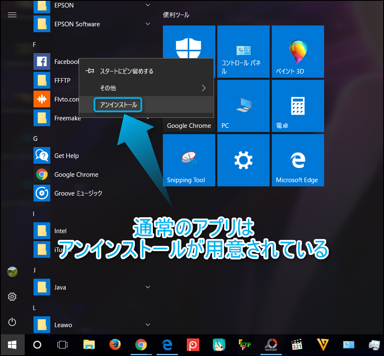Launch the Calculator (電卓) tile
This screenshot has height=356, width=384.
point(298,106)
